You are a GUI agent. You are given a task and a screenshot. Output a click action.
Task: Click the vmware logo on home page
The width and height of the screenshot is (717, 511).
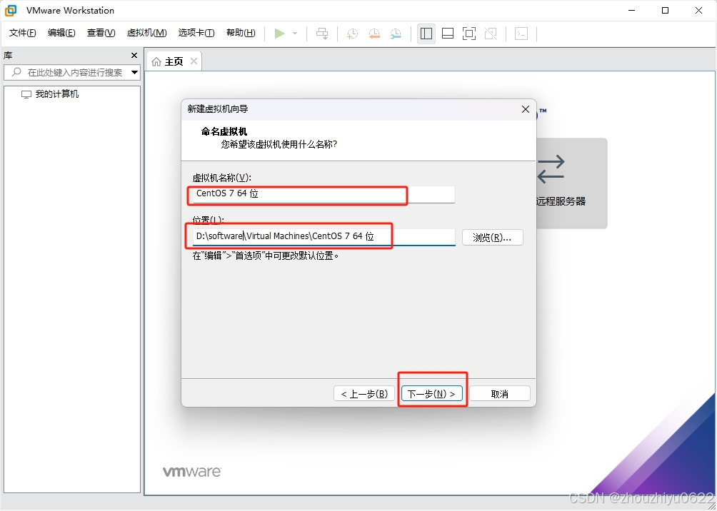coord(192,472)
